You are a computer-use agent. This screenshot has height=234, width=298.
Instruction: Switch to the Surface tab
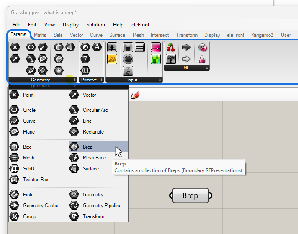[117, 35]
